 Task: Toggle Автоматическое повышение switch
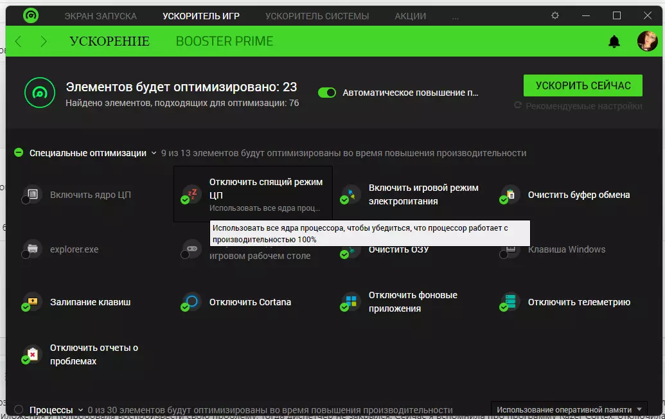pyautogui.click(x=327, y=93)
